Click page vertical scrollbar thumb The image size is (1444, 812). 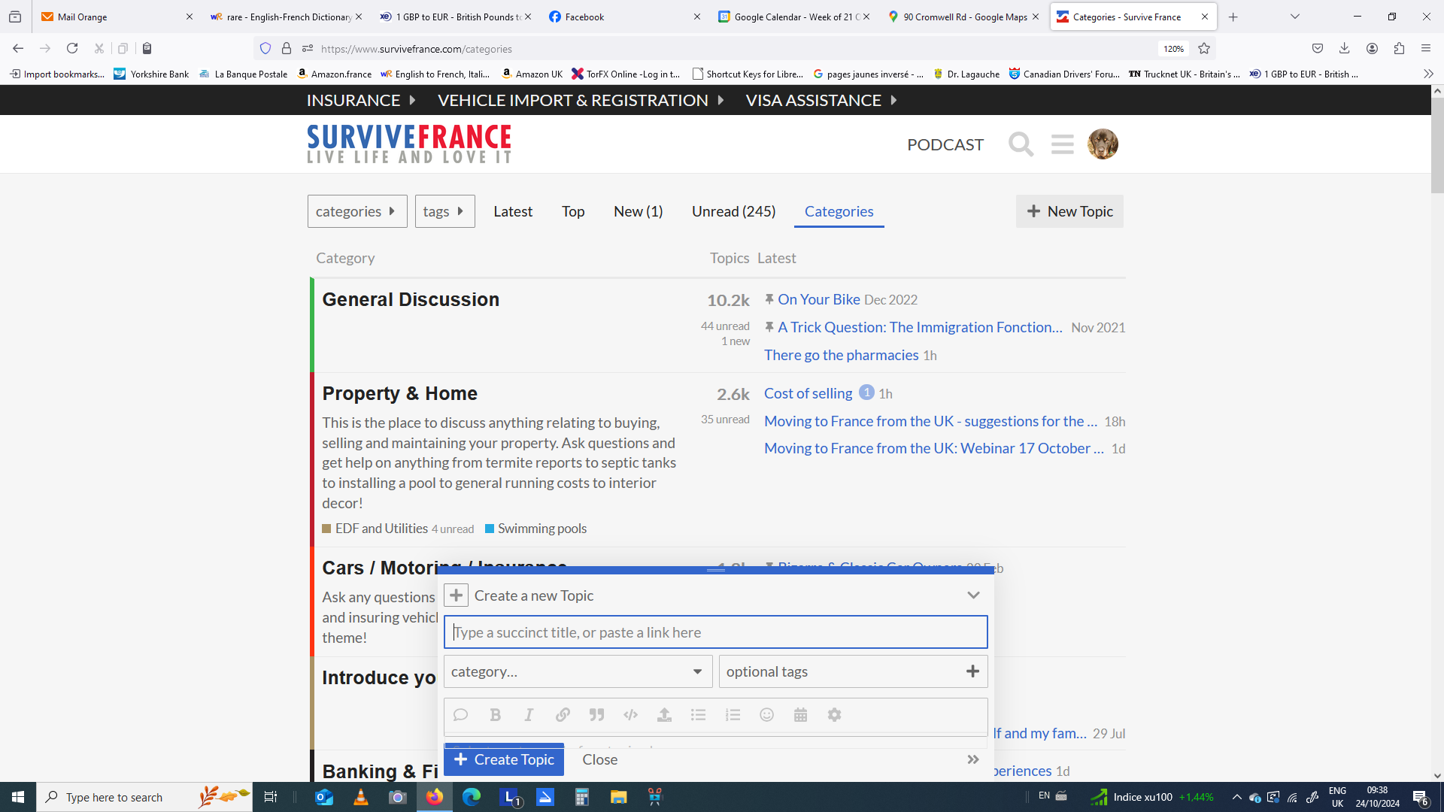point(1437,145)
